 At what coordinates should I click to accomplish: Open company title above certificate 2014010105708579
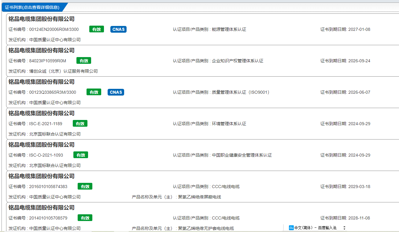click(42, 208)
